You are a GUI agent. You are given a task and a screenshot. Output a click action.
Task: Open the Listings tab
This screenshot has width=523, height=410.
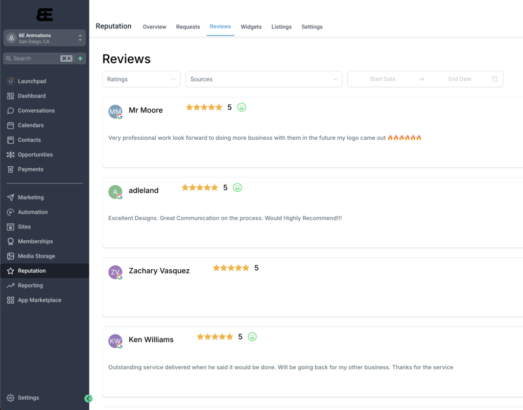(281, 27)
